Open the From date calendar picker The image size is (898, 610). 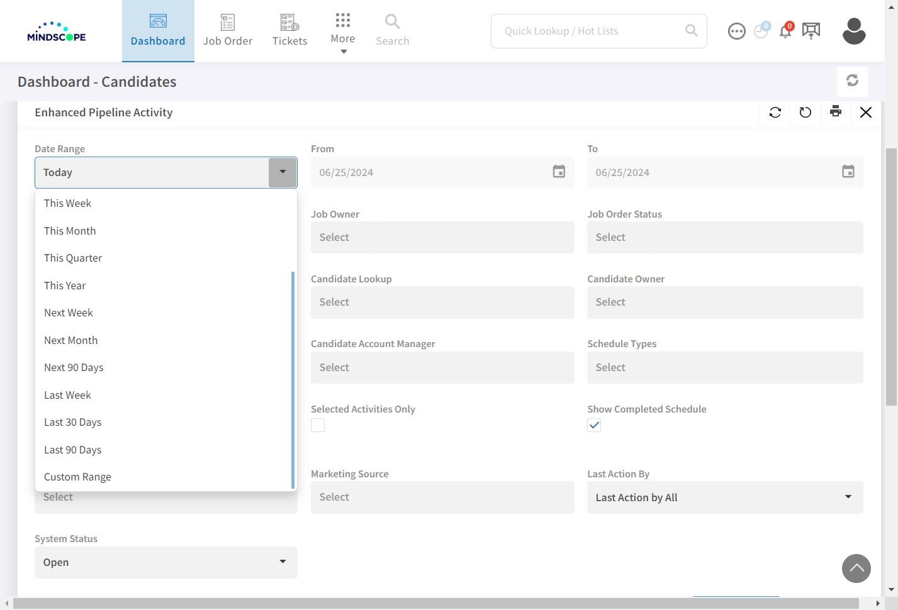pos(559,172)
